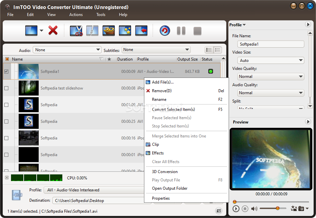Click the preview volume slider

[x=273, y=208]
